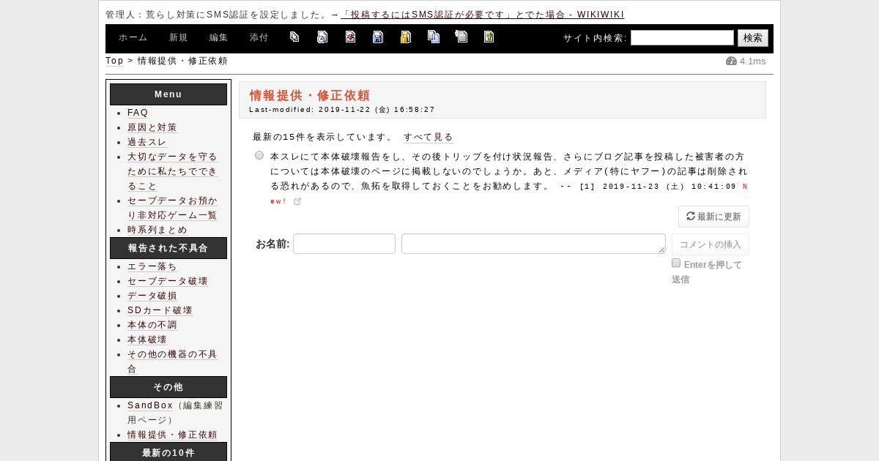Open the help question mark icon
Screen dimensions: 879x461
pos(489,37)
